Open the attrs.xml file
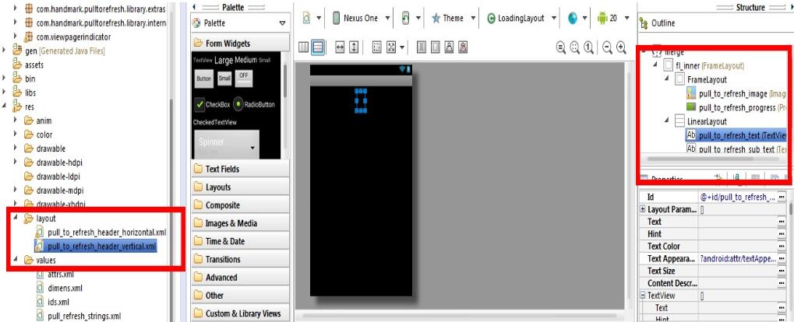The width and height of the screenshot is (794, 322). tap(55, 275)
